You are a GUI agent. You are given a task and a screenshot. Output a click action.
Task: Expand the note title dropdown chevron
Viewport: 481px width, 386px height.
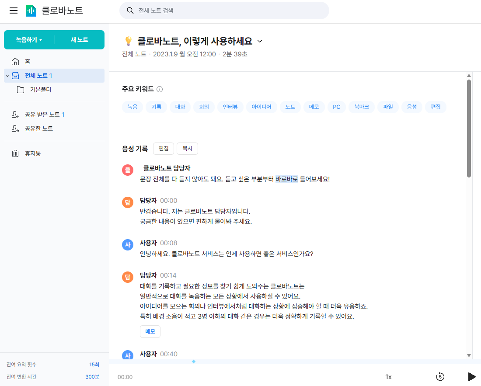click(x=260, y=41)
